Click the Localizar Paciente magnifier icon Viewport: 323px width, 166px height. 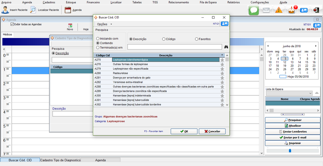point(33,10)
